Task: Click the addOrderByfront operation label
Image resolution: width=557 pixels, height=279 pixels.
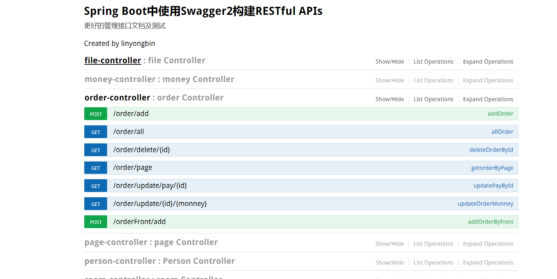Action: pyautogui.click(x=491, y=222)
